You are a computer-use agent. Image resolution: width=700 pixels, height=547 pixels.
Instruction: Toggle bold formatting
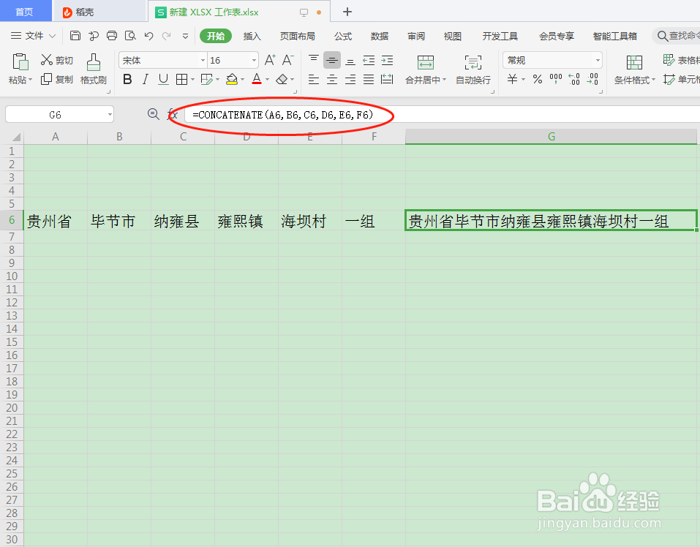[127, 79]
